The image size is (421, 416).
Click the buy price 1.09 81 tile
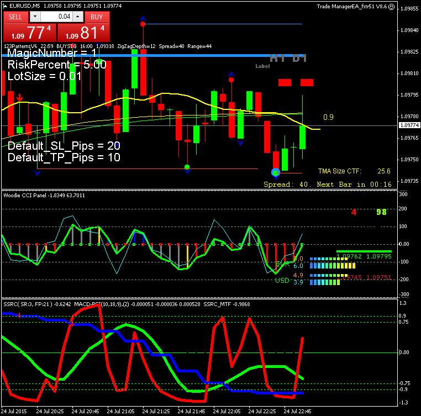[84, 33]
